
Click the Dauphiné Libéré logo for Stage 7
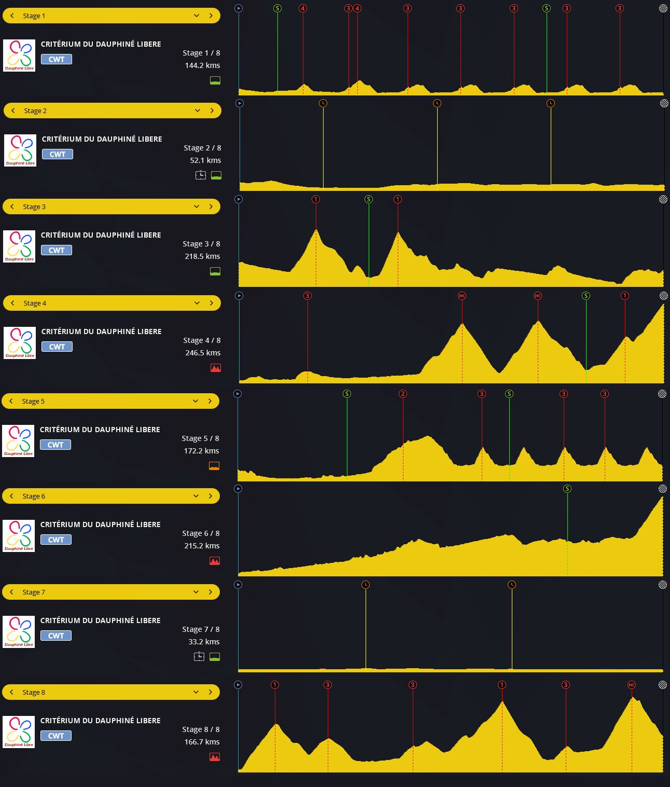point(19,632)
